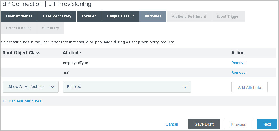Remove the mail attribute
279x131 pixels.
pyautogui.click(x=238, y=73)
